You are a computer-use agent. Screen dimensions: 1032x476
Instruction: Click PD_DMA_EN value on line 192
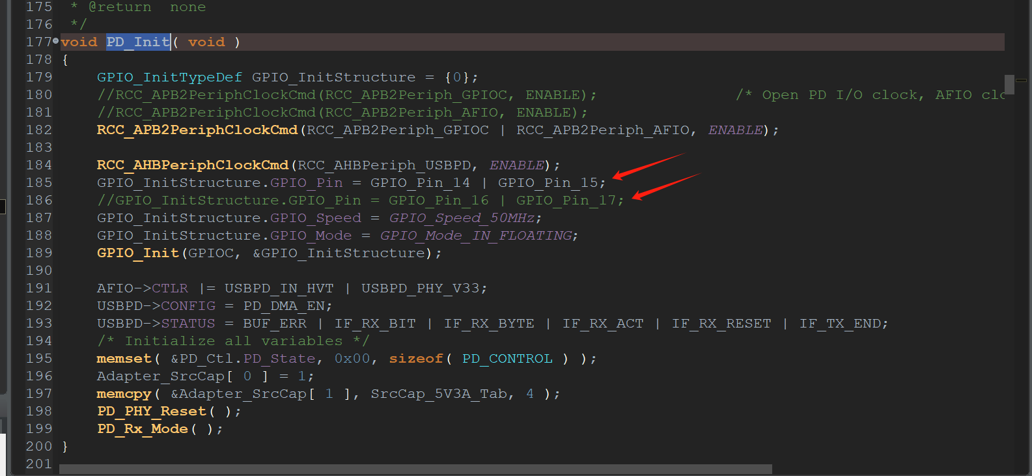[284, 306]
